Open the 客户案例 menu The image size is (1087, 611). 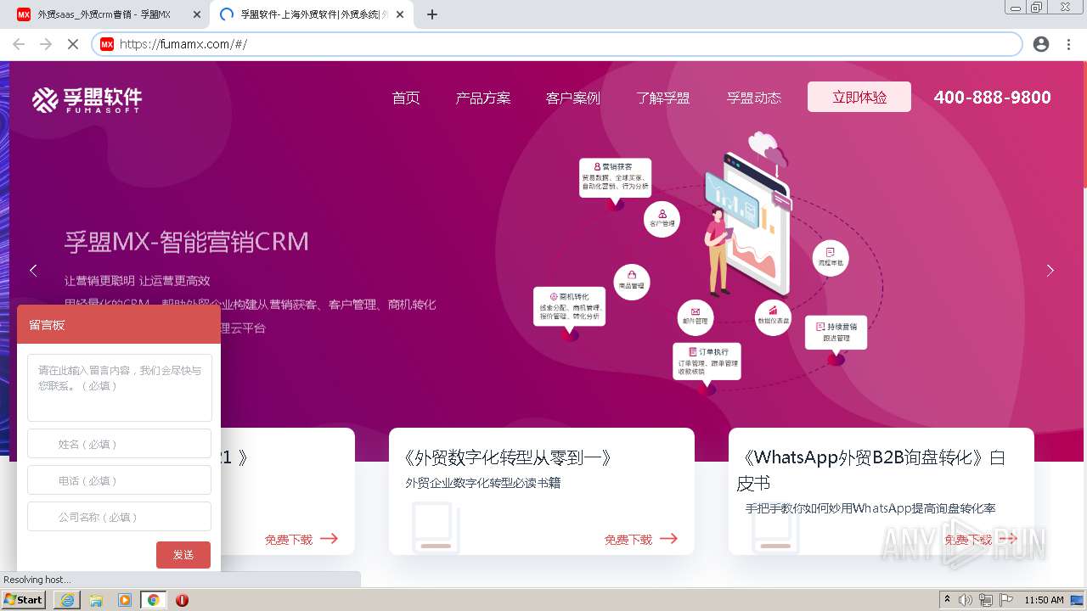click(x=573, y=98)
